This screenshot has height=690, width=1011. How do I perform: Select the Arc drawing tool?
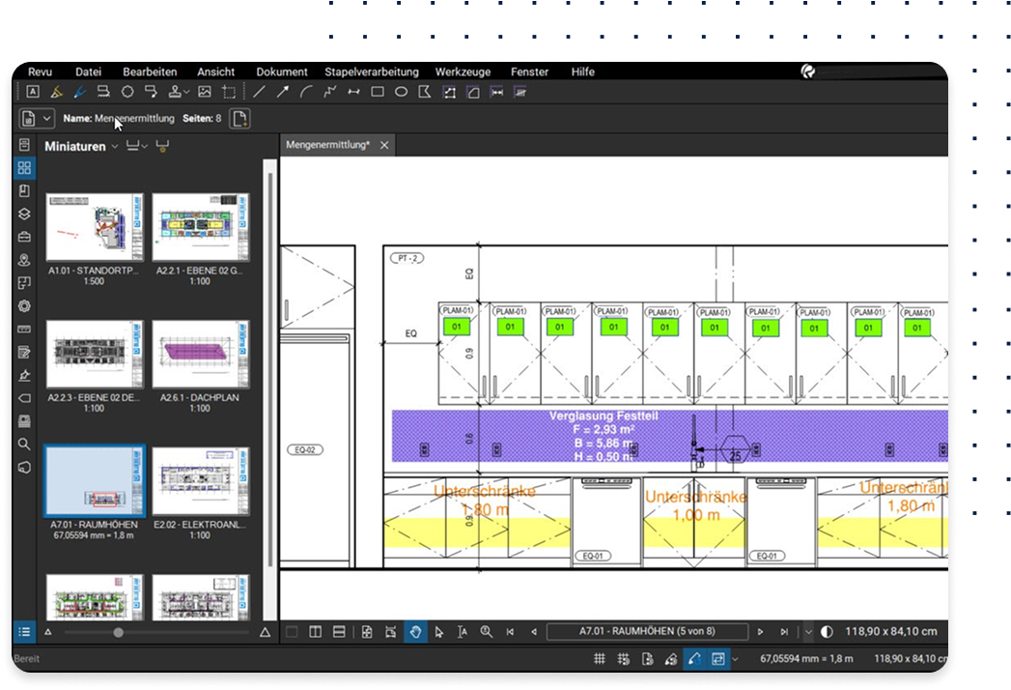click(x=306, y=92)
